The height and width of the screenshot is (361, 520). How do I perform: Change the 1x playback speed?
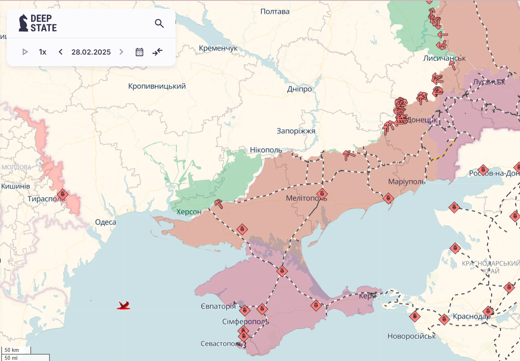click(43, 52)
